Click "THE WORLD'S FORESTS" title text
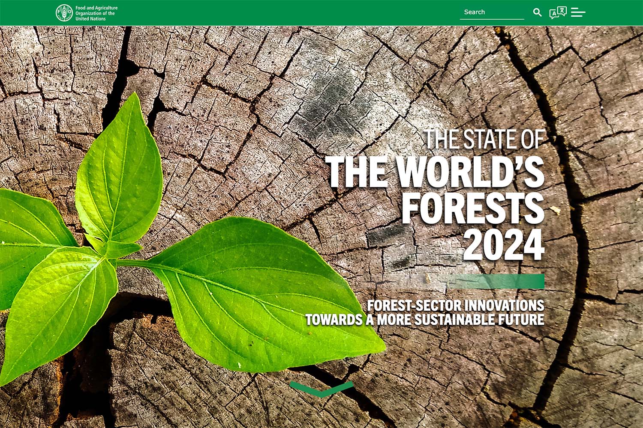 pos(435,190)
